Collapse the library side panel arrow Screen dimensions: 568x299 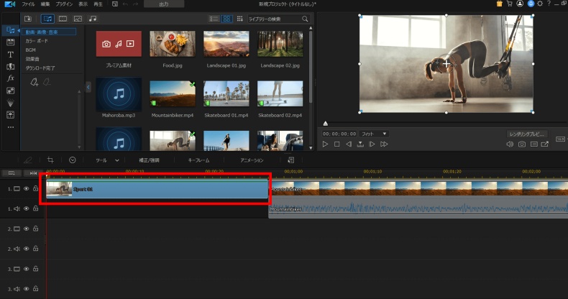tap(88, 86)
